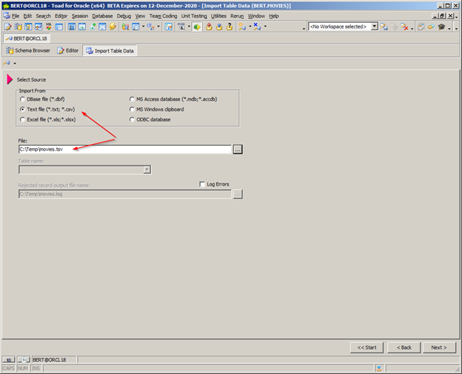Click the << Start button
462x374 pixels.
coord(366,347)
